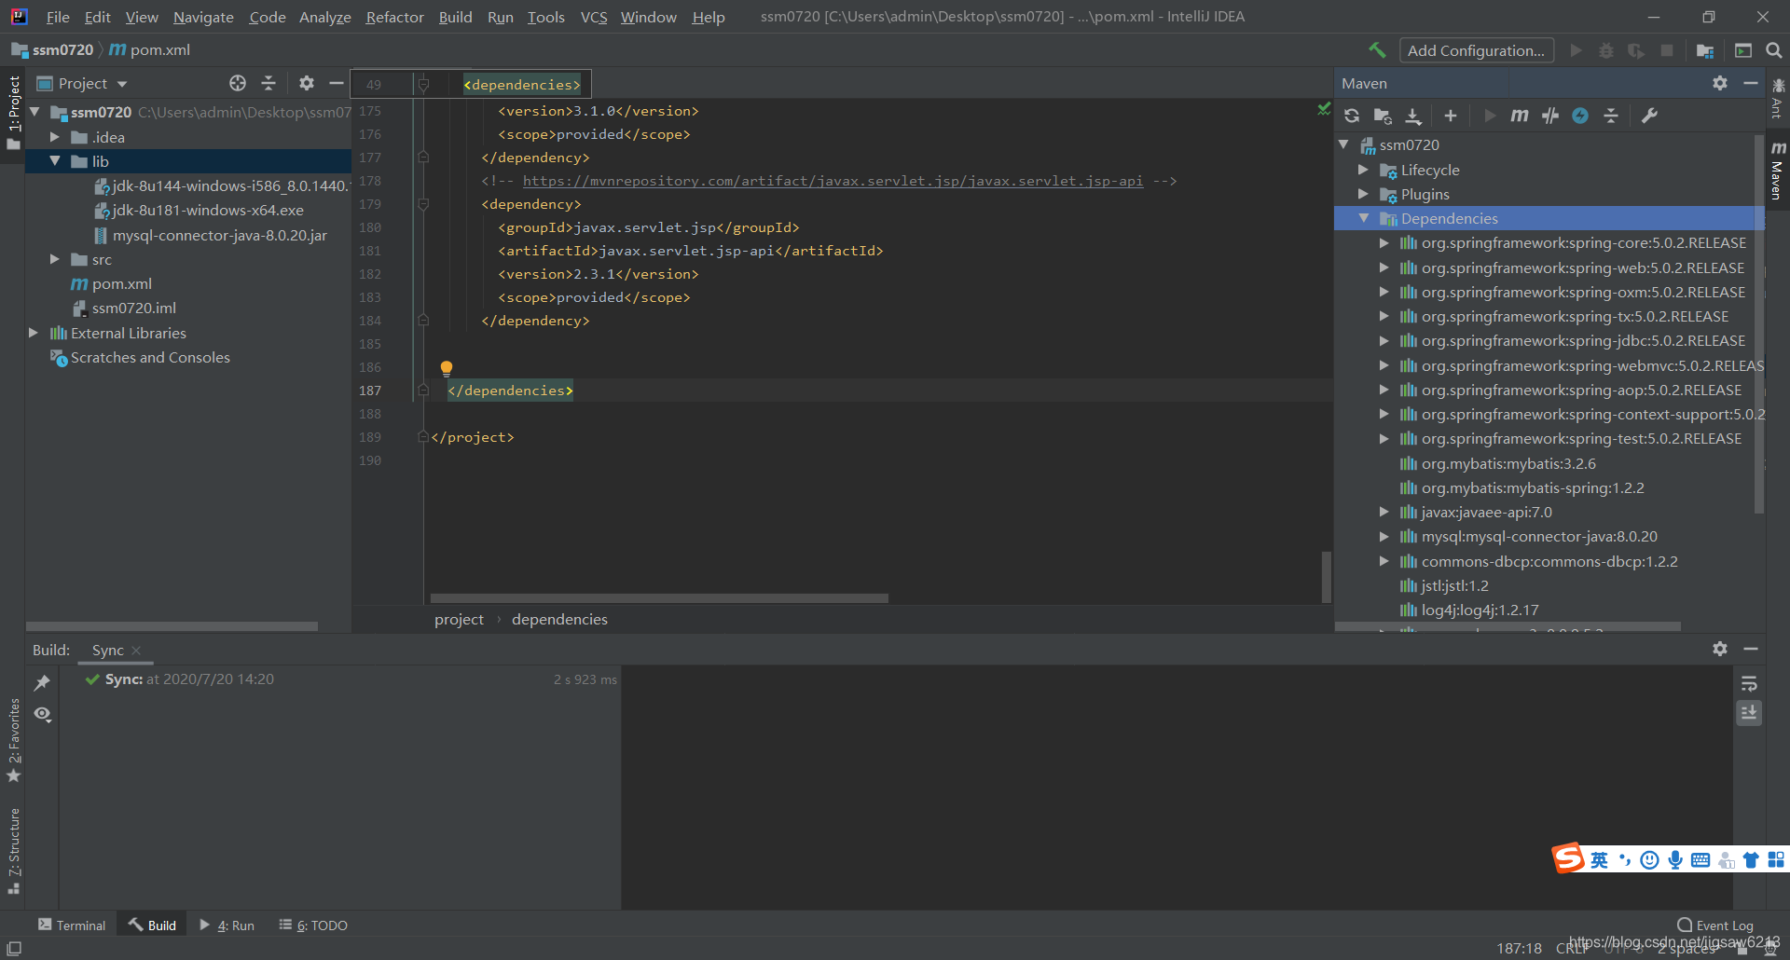
Task: Hide the Maven tool window
Action: [1751, 83]
